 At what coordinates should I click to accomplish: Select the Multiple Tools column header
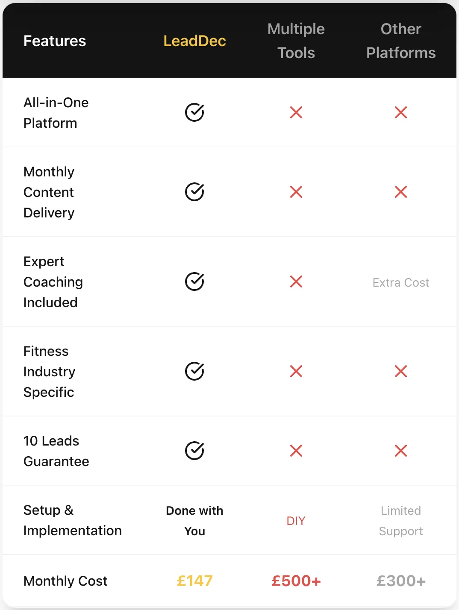[296, 41]
